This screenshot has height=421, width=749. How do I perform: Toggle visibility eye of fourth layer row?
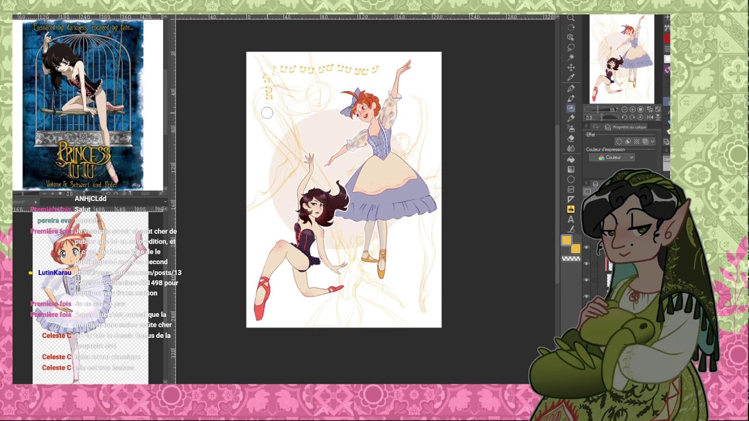(x=586, y=296)
